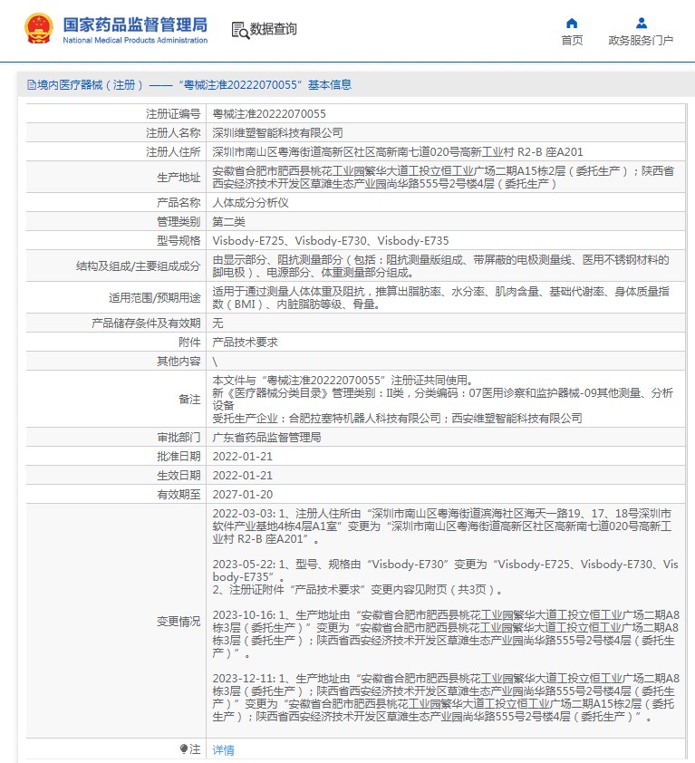Click the 结构及组成/主要组成成分 label
Viewport: 695px width, 763px height.
tap(139, 266)
